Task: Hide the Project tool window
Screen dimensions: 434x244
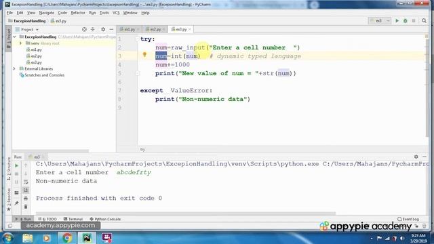Action: [x=111, y=29]
